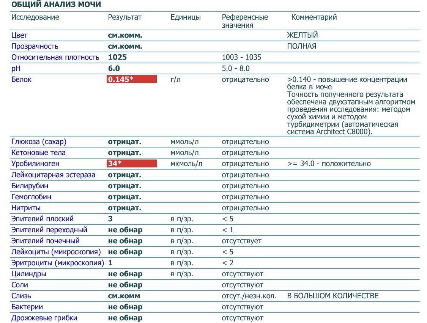Click the 'Эпителий плоский' row label
427x323 pixels.
43,219
